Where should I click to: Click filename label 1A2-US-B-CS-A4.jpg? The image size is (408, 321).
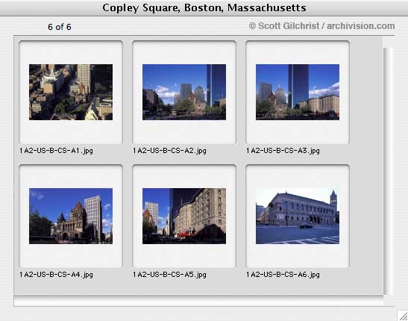[x=56, y=275]
